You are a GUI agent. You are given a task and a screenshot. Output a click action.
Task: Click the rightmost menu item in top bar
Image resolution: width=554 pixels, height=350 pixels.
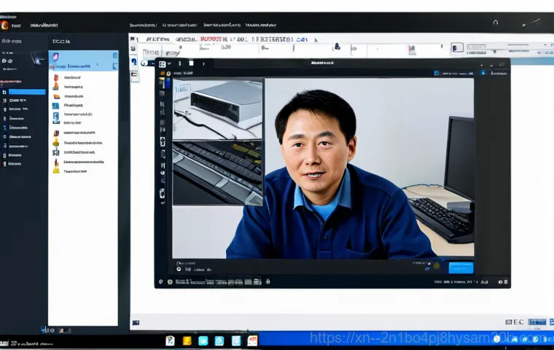[261, 24]
